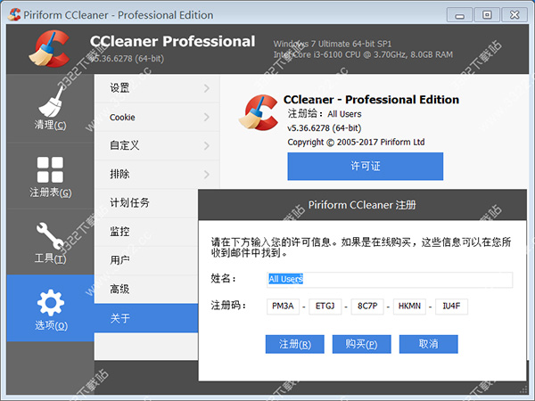Click the 注册给: All Users text
The height and width of the screenshot is (401, 535).
pyautogui.click(x=325, y=113)
